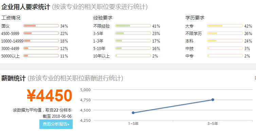
Task: Click the 面议 label
Action: [x=5, y=26]
